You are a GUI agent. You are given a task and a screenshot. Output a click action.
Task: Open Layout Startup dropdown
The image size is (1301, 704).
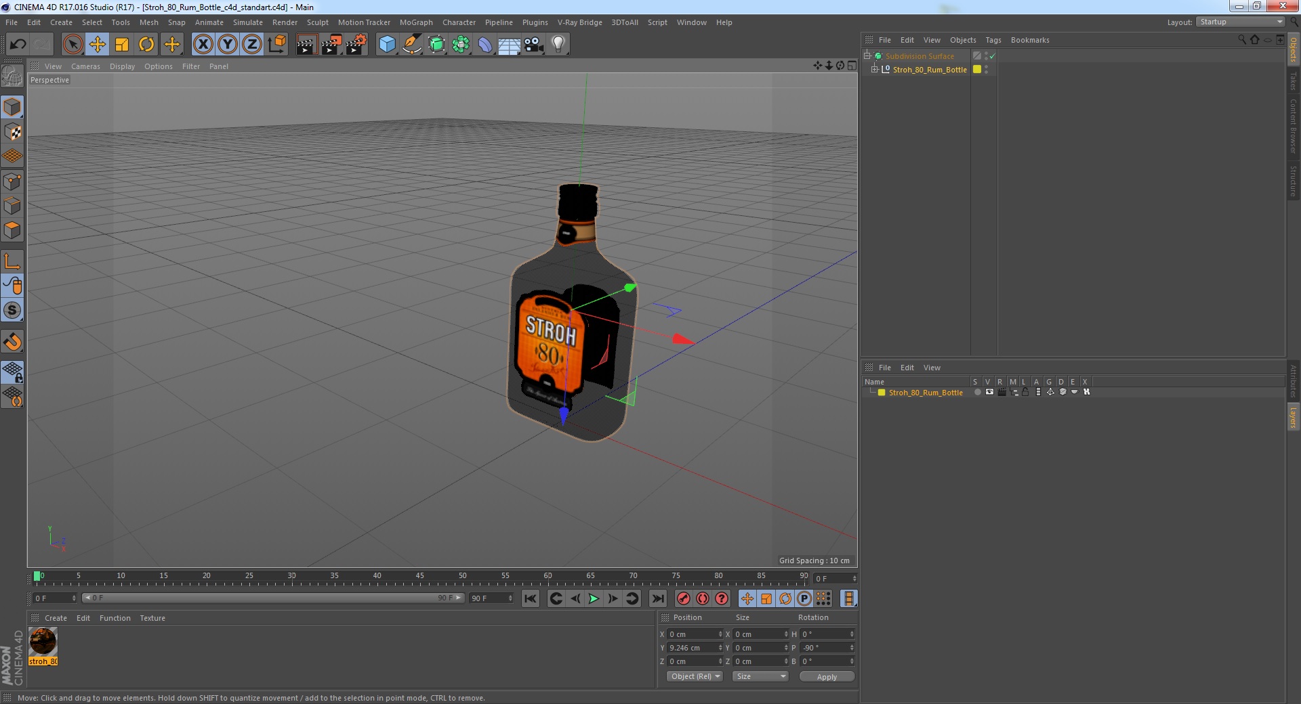tap(1241, 22)
